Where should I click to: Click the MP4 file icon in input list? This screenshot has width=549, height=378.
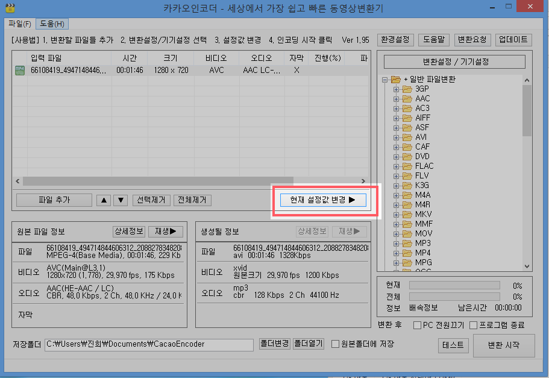point(20,71)
